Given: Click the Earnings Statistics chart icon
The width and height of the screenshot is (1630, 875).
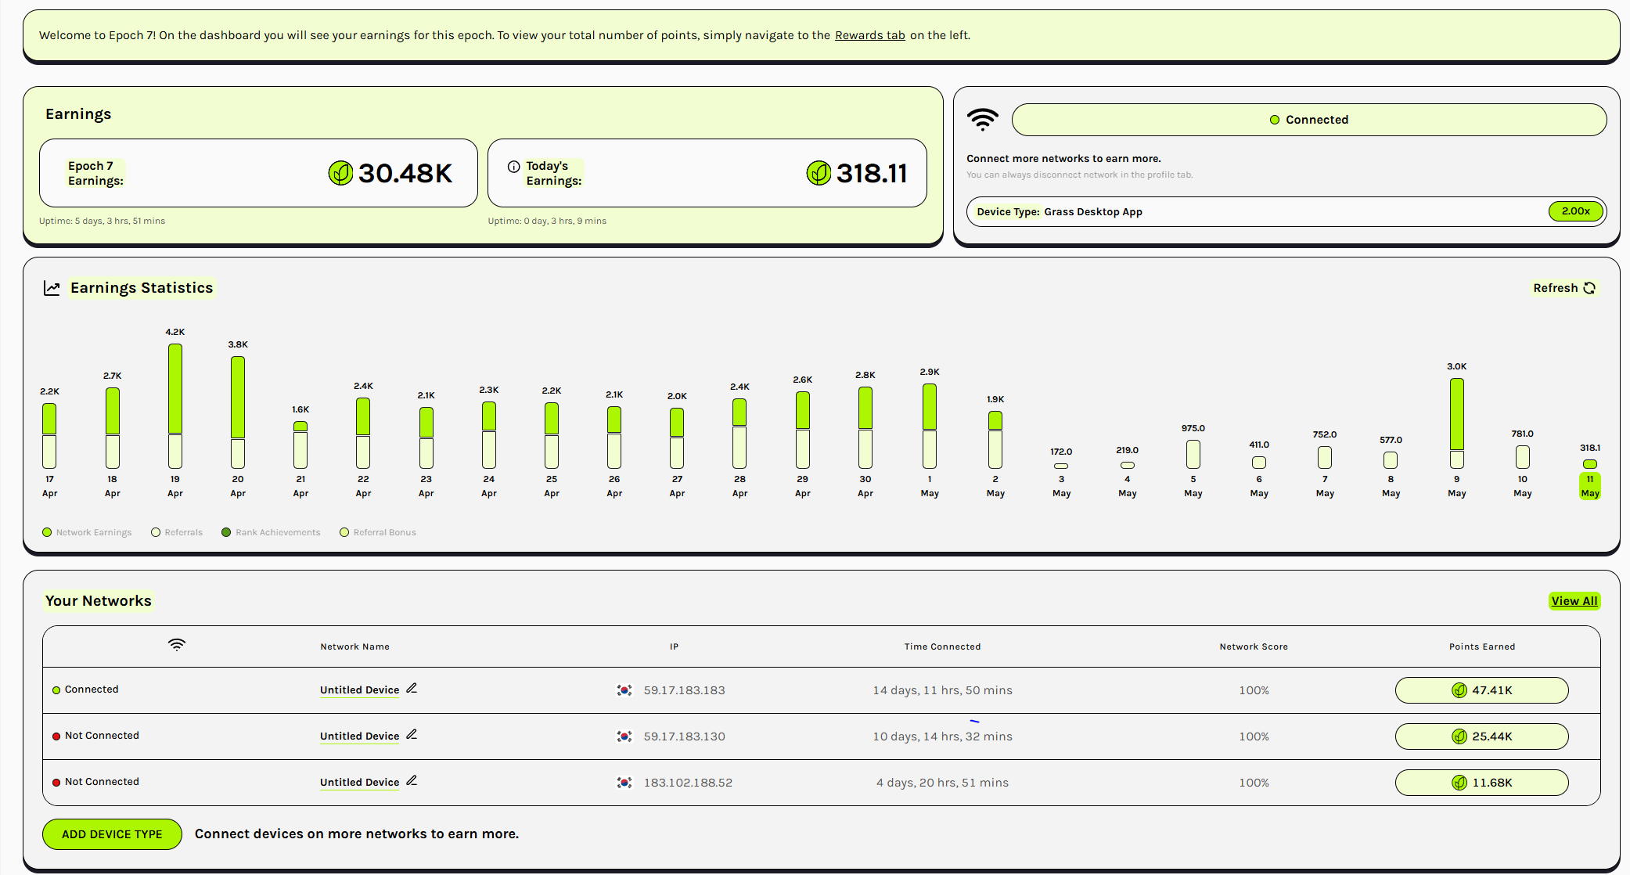Looking at the screenshot, I should (x=52, y=288).
